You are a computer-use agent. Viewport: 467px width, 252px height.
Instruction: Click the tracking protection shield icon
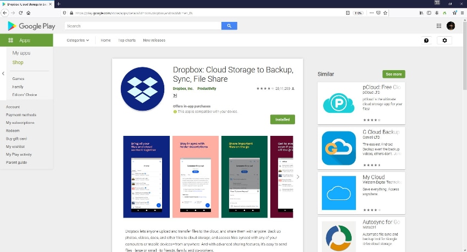65,13
